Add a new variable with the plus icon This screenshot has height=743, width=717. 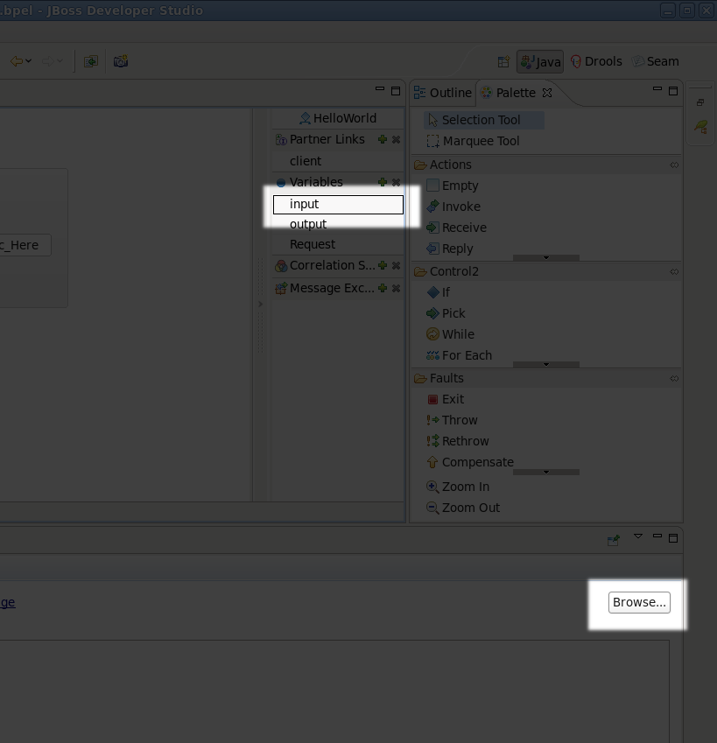click(382, 182)
